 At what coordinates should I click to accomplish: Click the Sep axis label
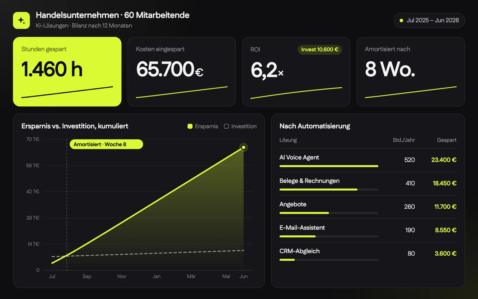coord(87,276)
